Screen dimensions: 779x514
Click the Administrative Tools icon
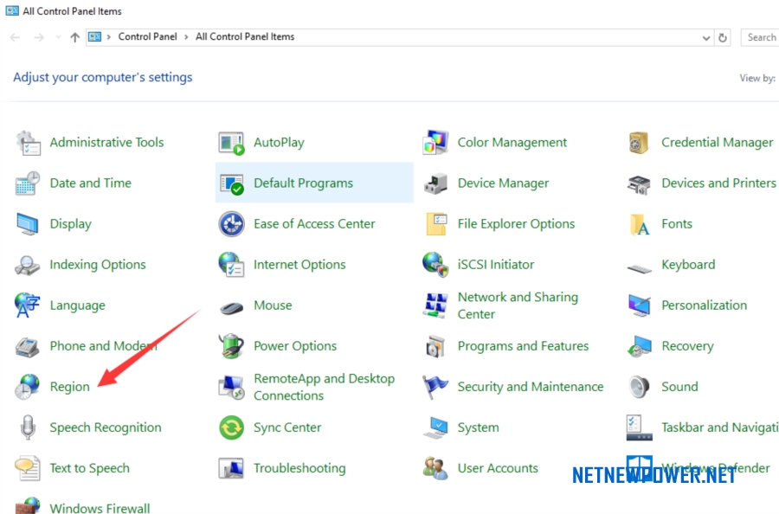pos(28,143)
